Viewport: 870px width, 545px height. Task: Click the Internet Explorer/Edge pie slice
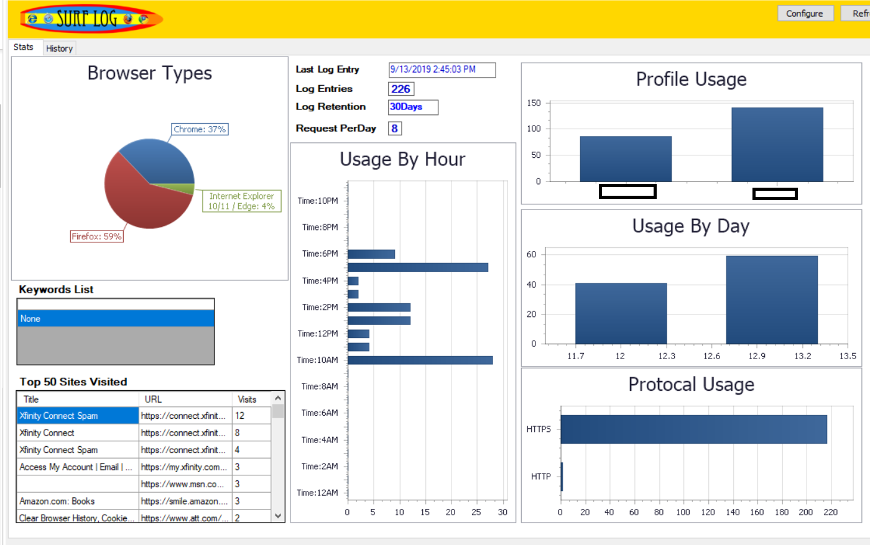(x=180, y=188)
